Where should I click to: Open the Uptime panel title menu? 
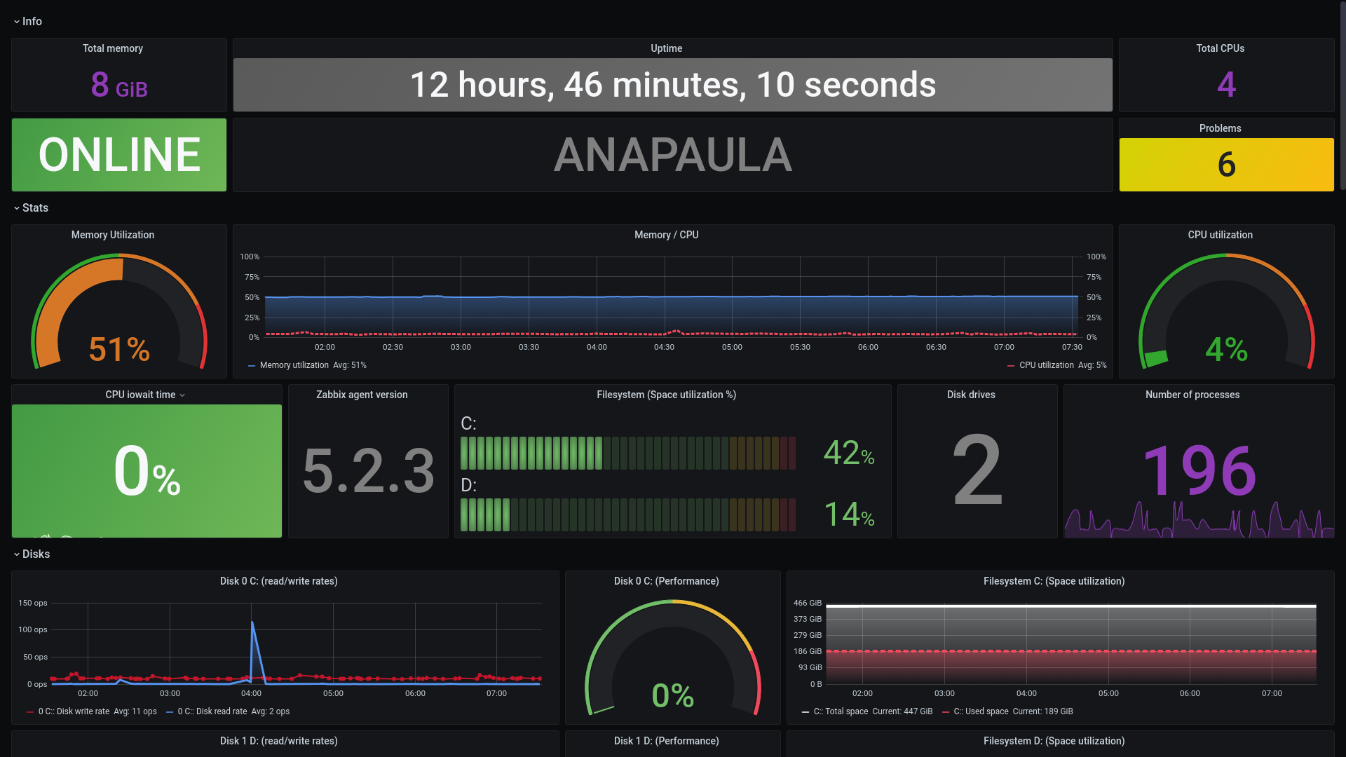pyautogui.click(x=666, y=48)
